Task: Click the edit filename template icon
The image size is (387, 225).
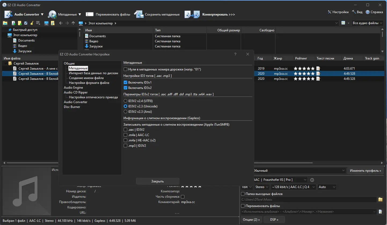Action: [380, 212]
